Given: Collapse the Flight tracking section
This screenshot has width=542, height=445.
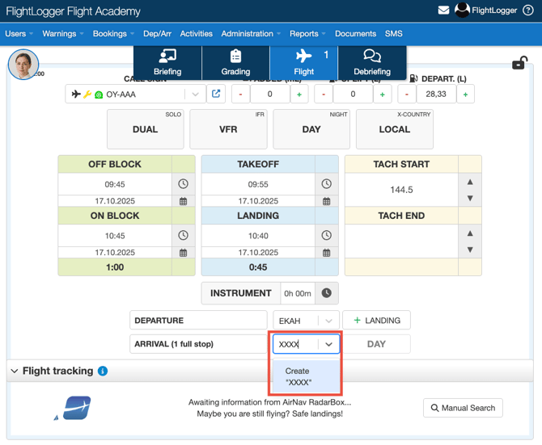Looking at the screenshot, I should [x=15, y=372].
